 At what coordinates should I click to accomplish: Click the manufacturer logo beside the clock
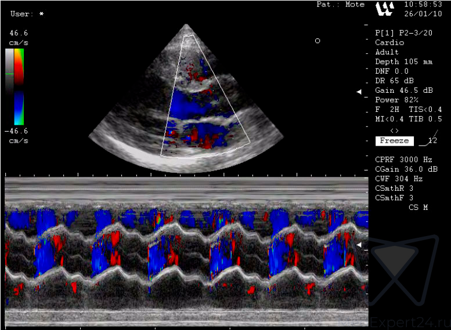(x=385, y=8)
